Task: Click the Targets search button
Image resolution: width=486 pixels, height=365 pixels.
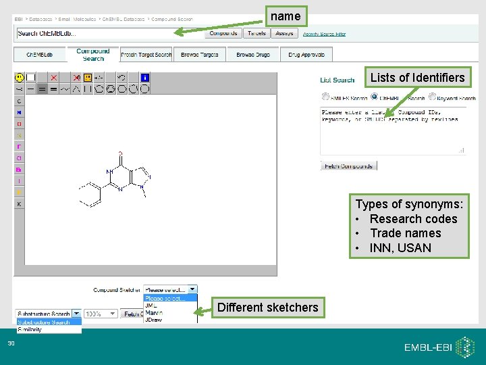Action: click(256, 33)
